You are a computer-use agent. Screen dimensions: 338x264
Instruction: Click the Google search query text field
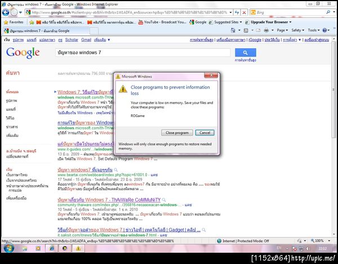(x=143, y=52)
